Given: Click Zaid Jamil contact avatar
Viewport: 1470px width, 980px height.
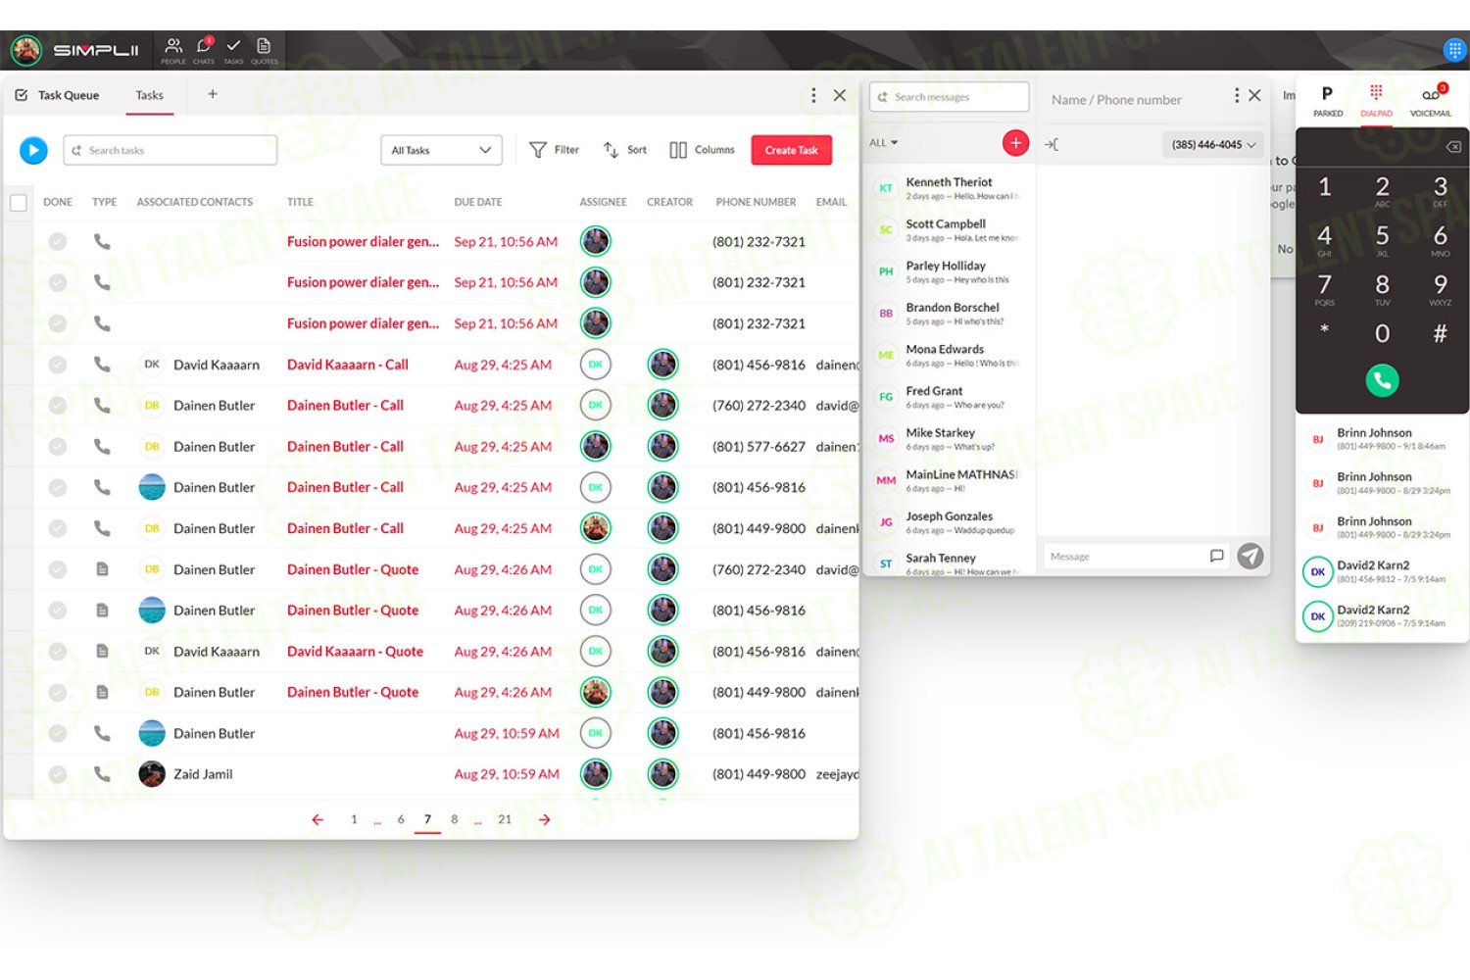Looking at the screenshot, I should pos(152,774).
